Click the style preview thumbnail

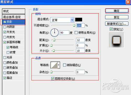(117, 40)
